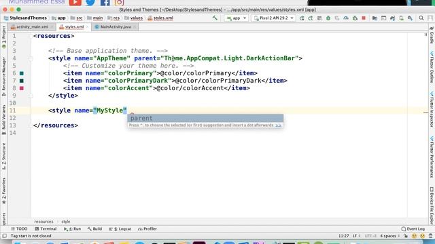This screenshot has width=435, height=244.
Task: Click the colorPrimary gutter color swatch
Action: tap(22, 73)
